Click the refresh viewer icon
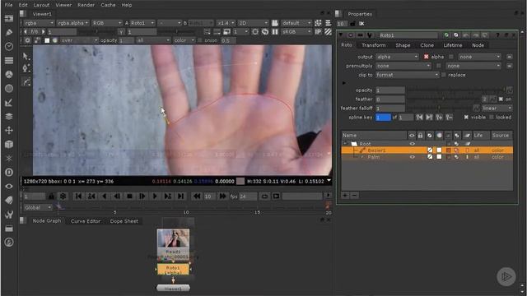This screenshot has width=527, height=296. [x=265, y=32]
